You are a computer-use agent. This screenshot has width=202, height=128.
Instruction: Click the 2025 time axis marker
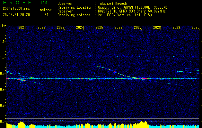[x=99, y=27]
